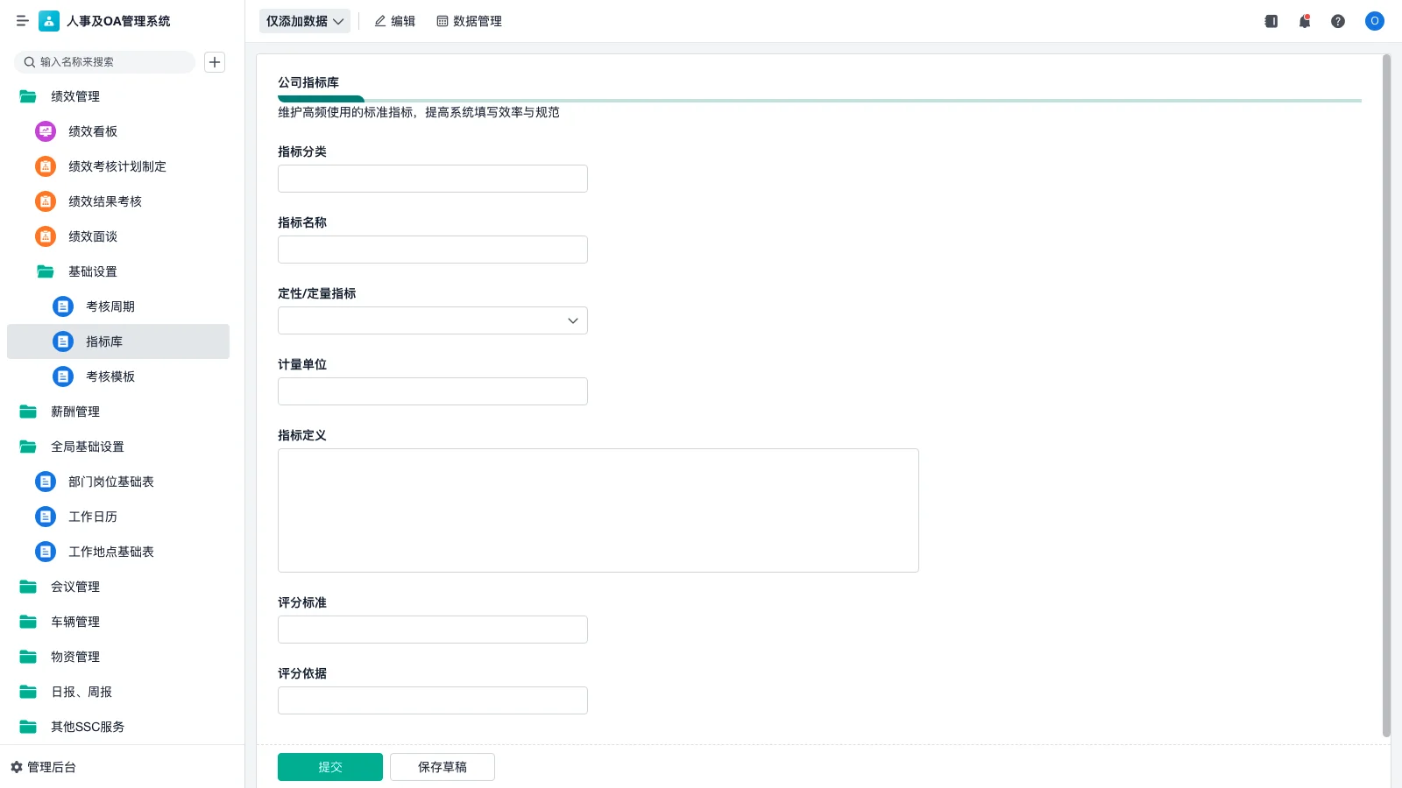Expand the 定性/定量指标 dropdown
1402x788 pixels.
click(432, 320)
